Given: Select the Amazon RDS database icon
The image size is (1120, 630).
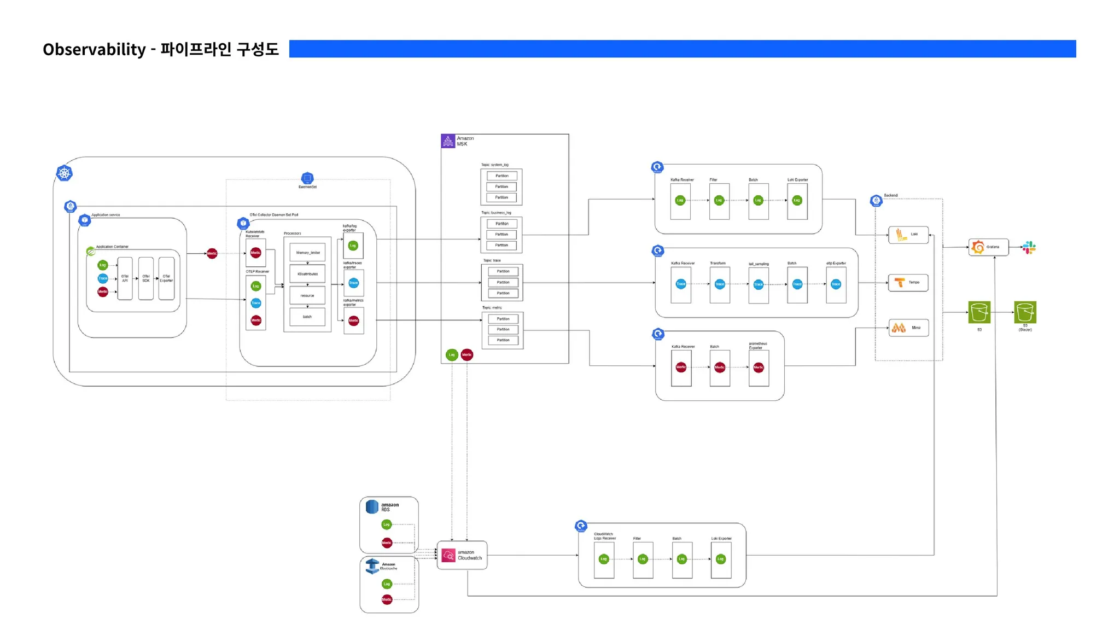Looking at the screenshot, I should pos(372,506).
